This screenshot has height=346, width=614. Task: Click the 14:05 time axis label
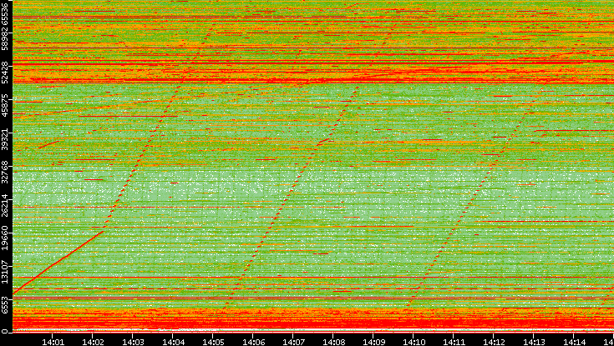tap(213, 342)
